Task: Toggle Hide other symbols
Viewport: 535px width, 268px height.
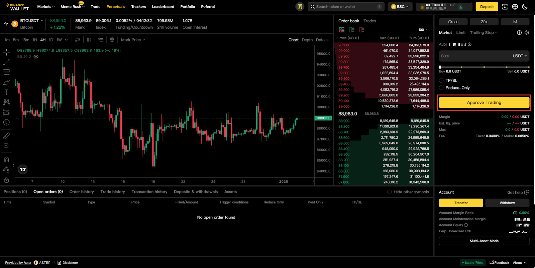Action: point(389,192)
